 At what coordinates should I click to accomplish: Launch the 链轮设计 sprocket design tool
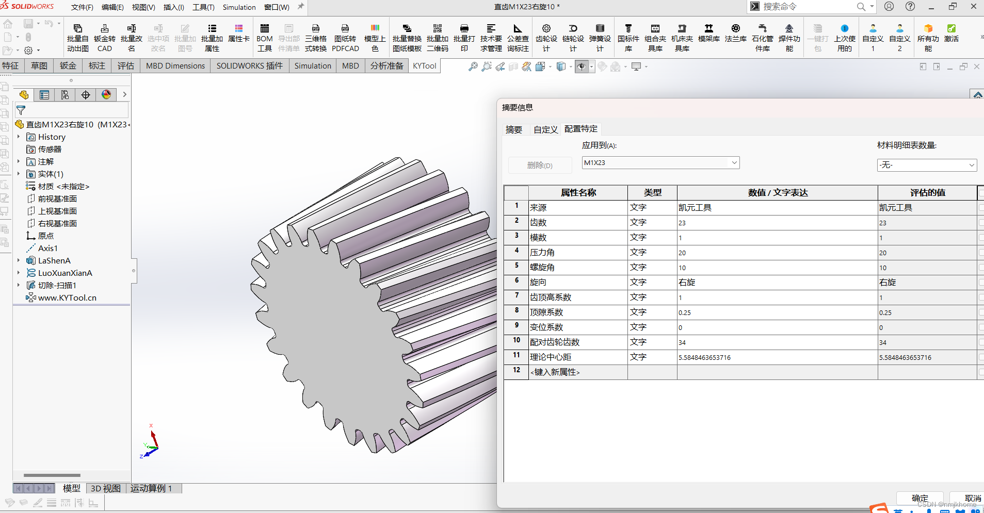click(x=573, y=37)
